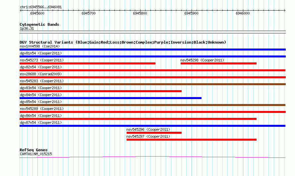
Task: Open the nsv545296 (Cooper2011) label
Action: tap(148, 129)
